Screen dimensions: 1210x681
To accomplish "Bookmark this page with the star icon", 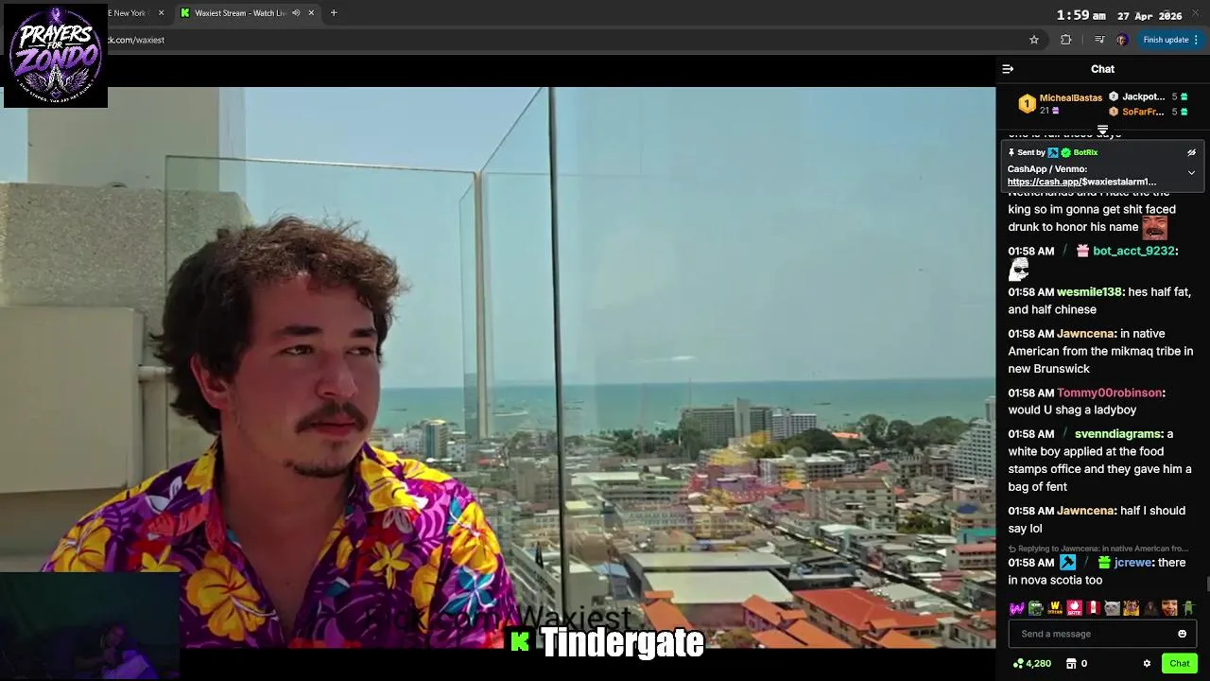I will point(1034,40).
